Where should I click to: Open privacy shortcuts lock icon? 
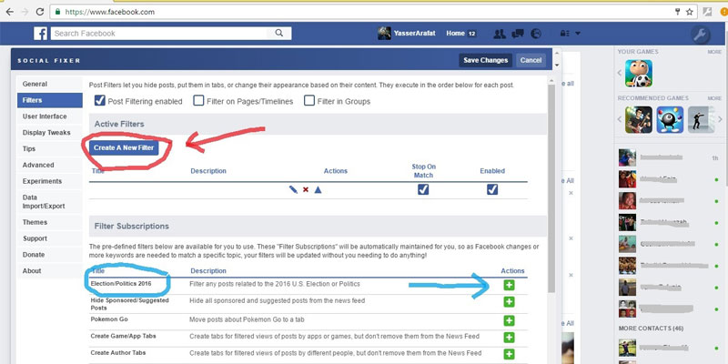click(564, 34)
